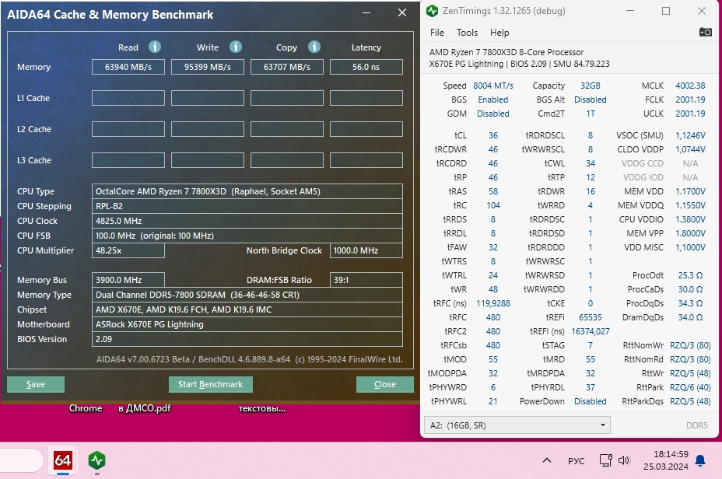This screenshot has width=722, height=479.
Task: Click the Write info icon
Action: pyautogui.click(x=236, y=47)
